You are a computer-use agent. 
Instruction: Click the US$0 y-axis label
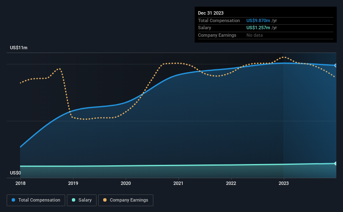click(15, 173)
